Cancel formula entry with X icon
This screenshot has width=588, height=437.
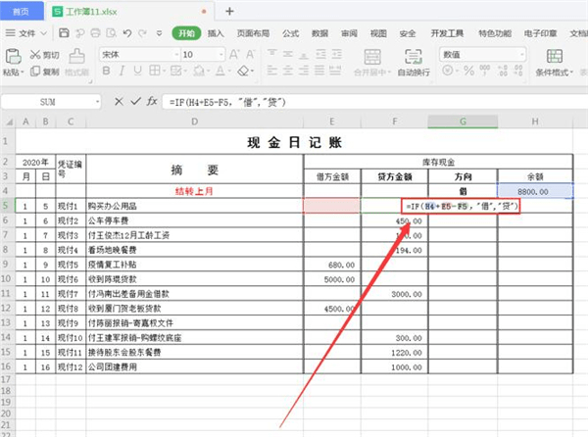pos(119,101)
